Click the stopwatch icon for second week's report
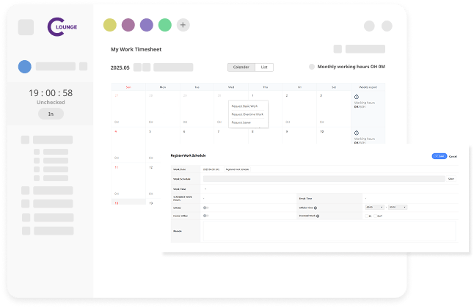This screenshot has height=308, width=474. click(x=357, y=133)
